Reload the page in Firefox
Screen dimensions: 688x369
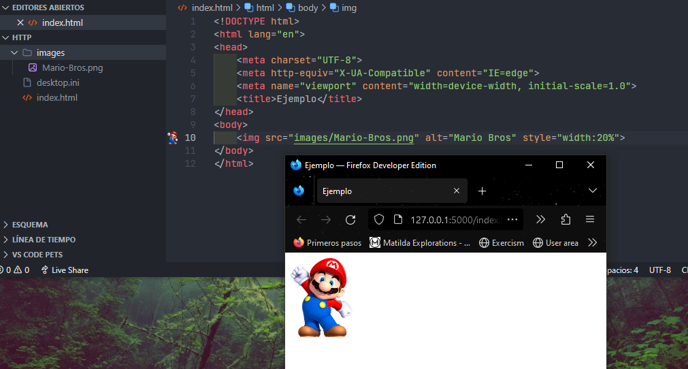click(x=350, y=220)
